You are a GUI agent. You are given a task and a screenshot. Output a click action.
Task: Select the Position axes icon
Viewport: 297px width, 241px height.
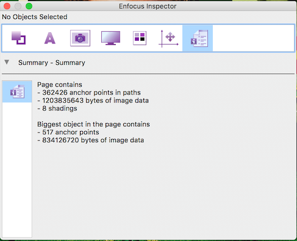pyautogui.click(x=168, y=38)
